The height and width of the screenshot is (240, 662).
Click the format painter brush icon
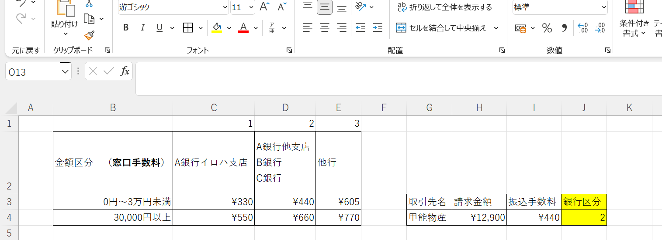89,35
